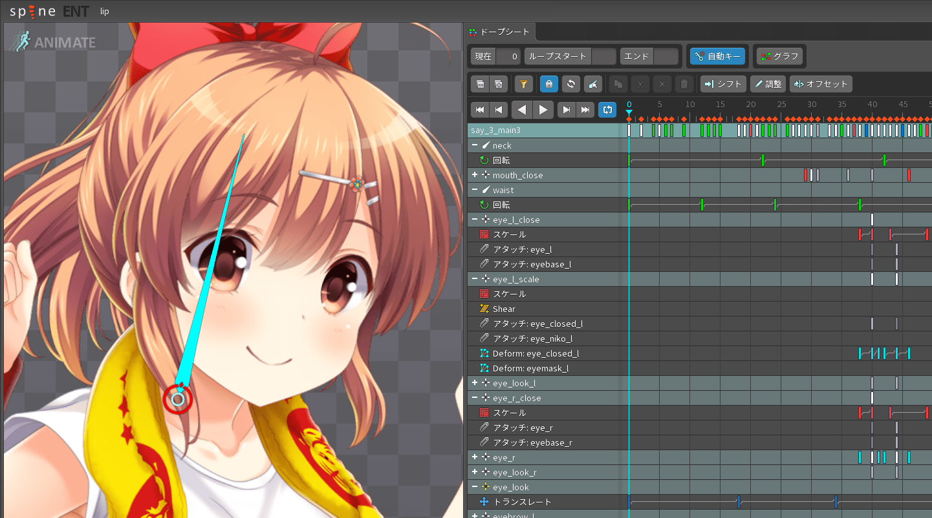Image resolution: width=932 pixels, height=518 pixels.
Task: Collapse the eye_r_close row
Action: coord(475,398)
